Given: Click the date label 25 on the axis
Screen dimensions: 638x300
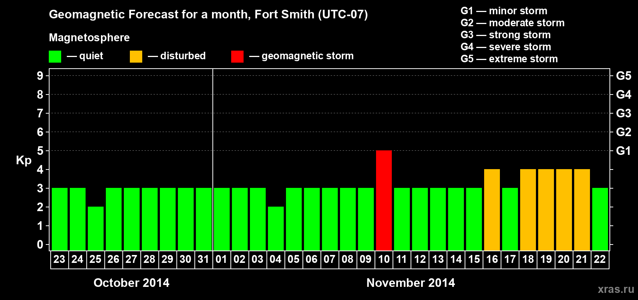Looking at the screenshot, I should tap(95, 259).
